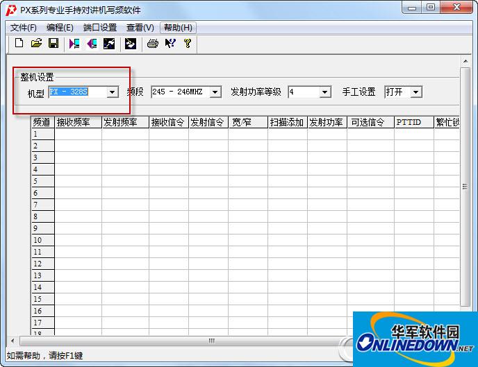This screenshot has width=478, height=367.
Task: Close the PX programming software window
Action: pos(456,8)
